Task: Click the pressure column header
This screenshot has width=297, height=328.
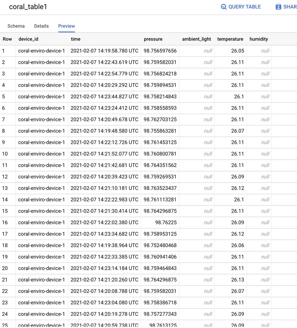Action: pyautogui.click(x=153, y=39)
